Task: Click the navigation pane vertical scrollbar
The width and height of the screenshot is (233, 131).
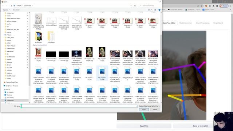Action: (29, 59)
